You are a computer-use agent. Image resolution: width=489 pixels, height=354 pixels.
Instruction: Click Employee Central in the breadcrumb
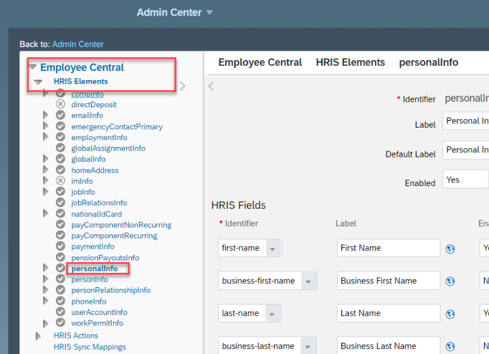click(x=260, y=63)
